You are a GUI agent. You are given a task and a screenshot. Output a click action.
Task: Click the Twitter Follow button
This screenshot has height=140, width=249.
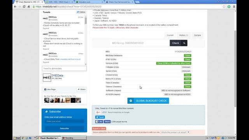(81, 12)
